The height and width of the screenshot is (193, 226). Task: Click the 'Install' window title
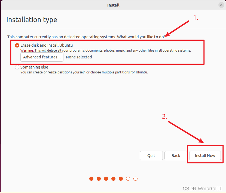113,5
